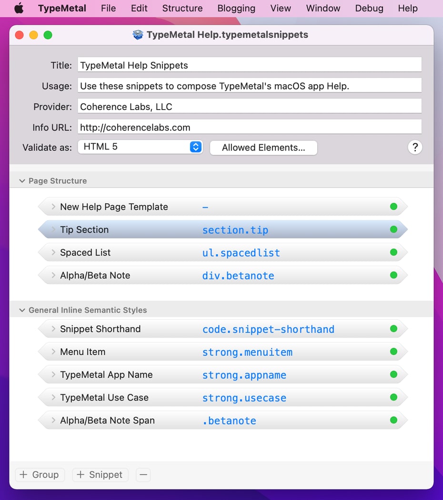The height and width of the screenshot is (500, 443).
Task: Expand the Tip Section snippet chevron
Action: [x=53, y=230]
